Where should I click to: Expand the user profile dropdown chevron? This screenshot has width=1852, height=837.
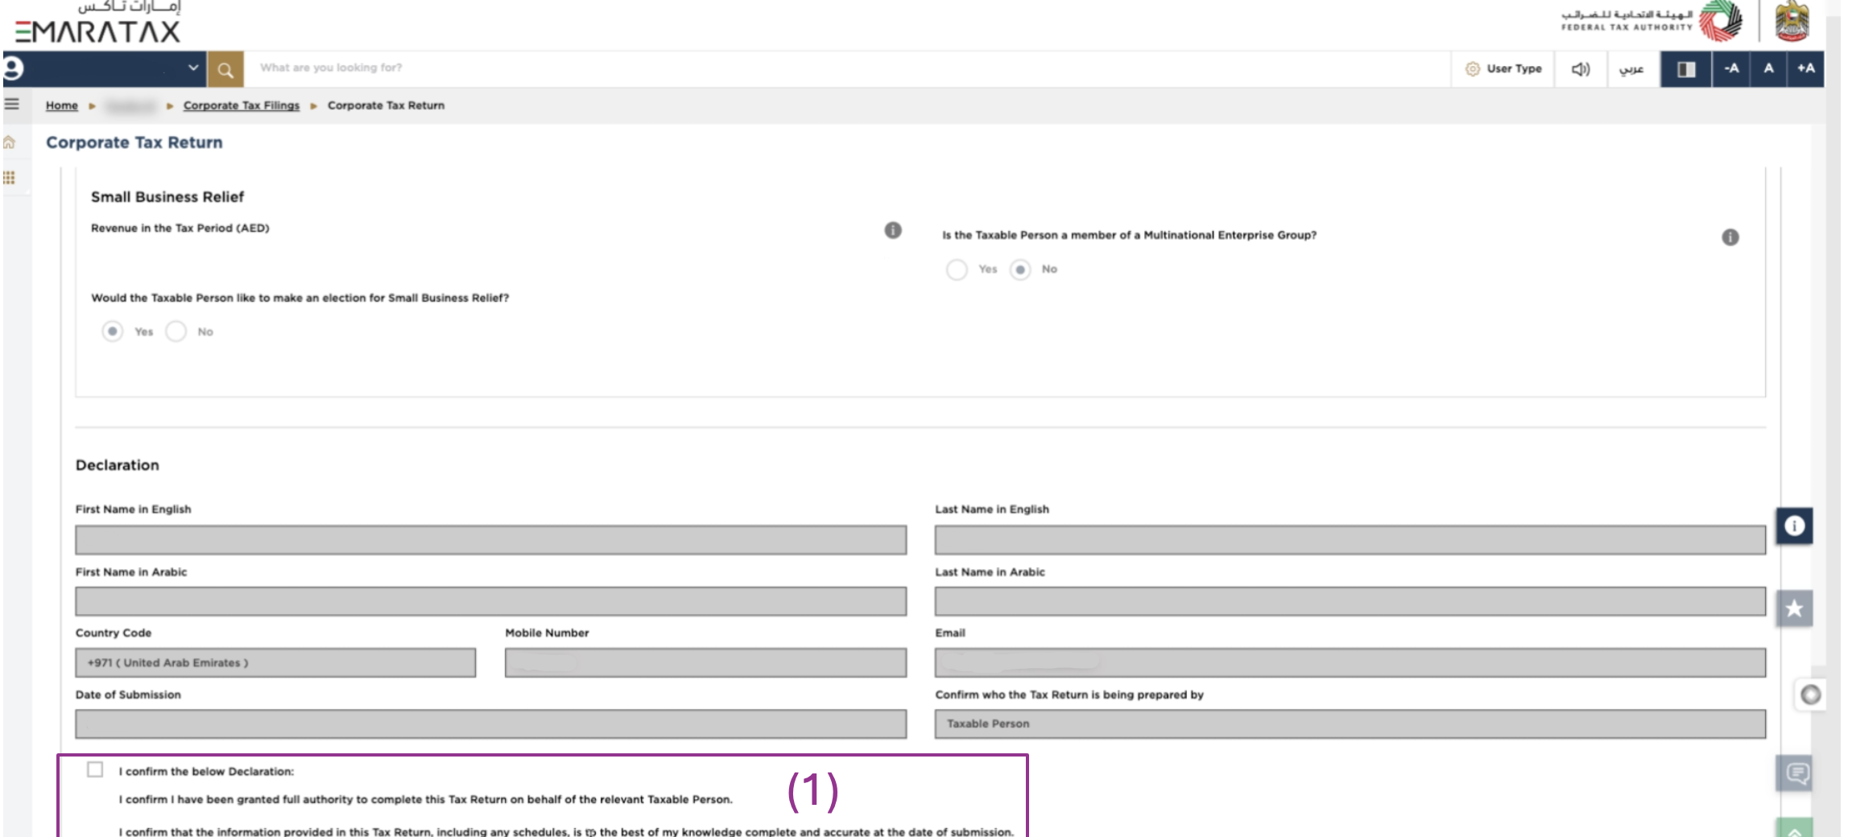193,68
